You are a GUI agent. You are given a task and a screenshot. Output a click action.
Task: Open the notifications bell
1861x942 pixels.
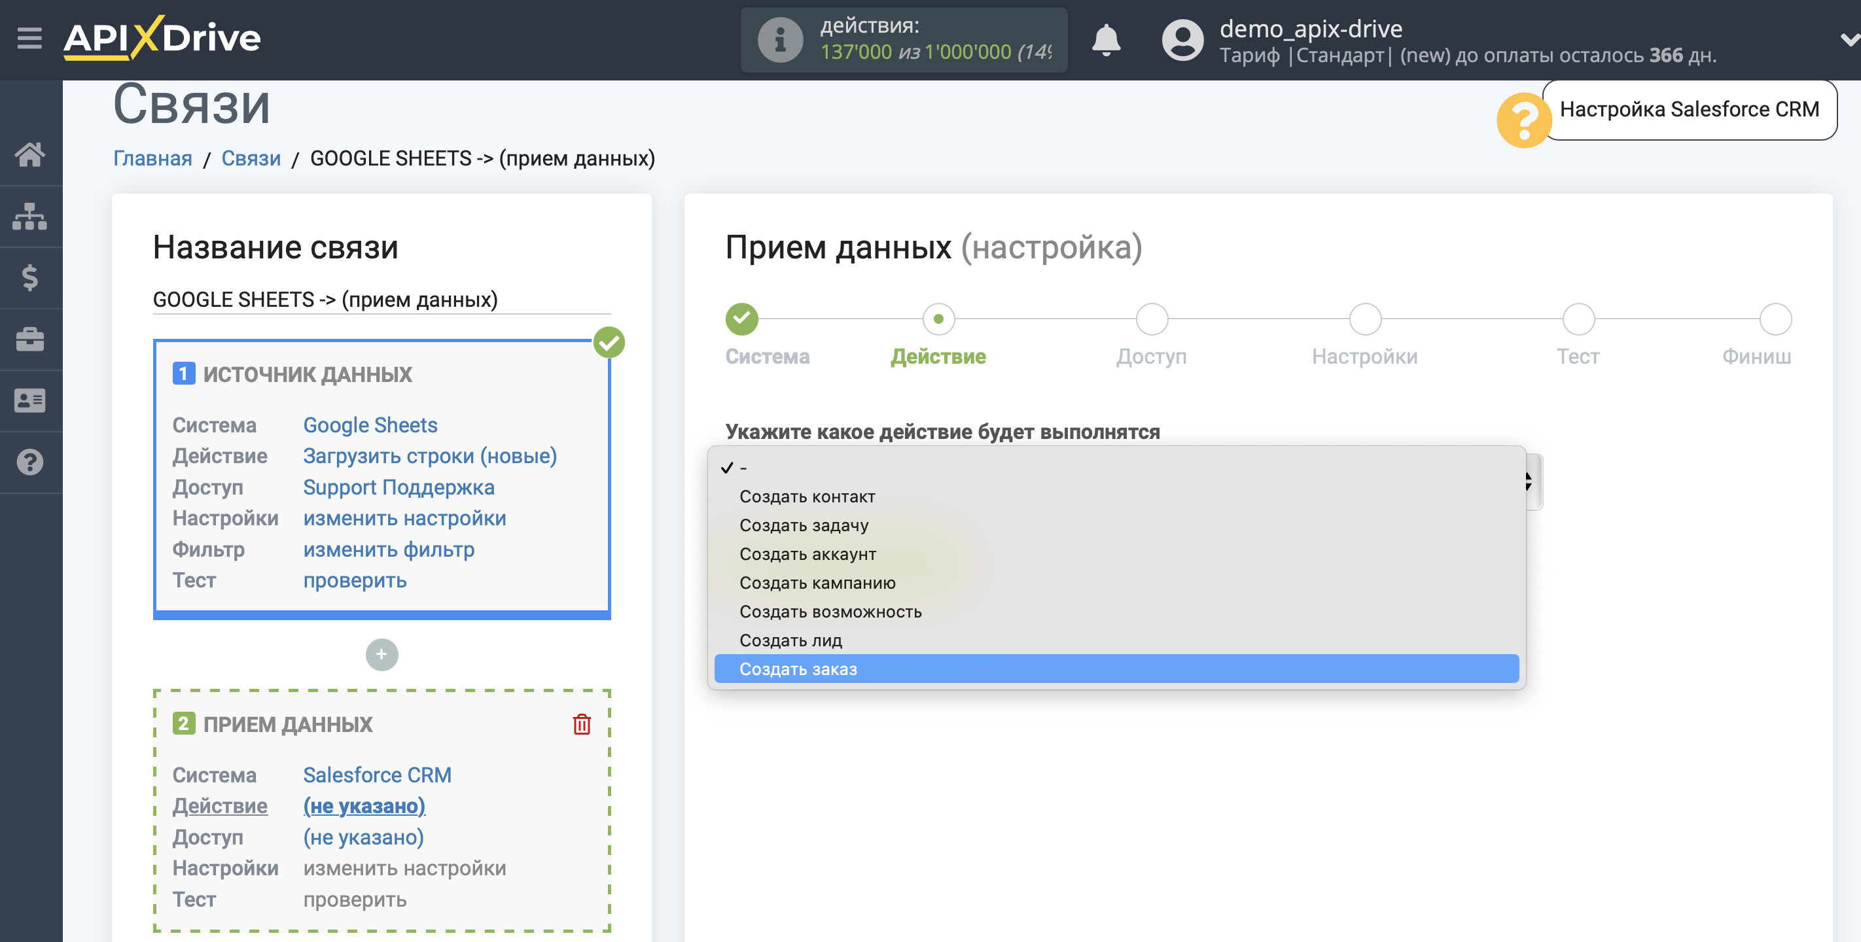pos(1105,40)
